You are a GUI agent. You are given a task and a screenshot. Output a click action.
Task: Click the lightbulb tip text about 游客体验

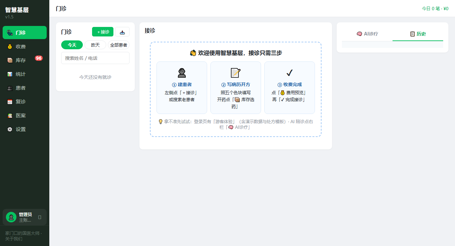click(x=236, y=124)
